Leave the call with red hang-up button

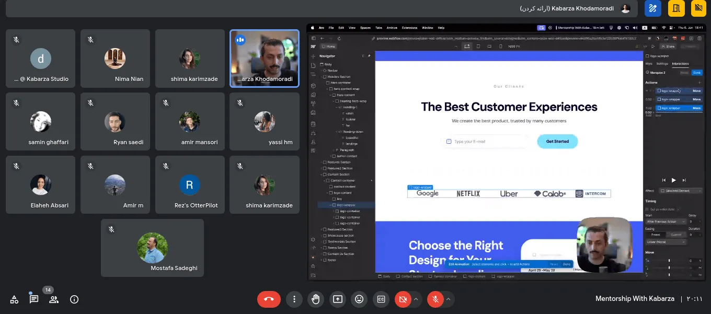[269, 299]
